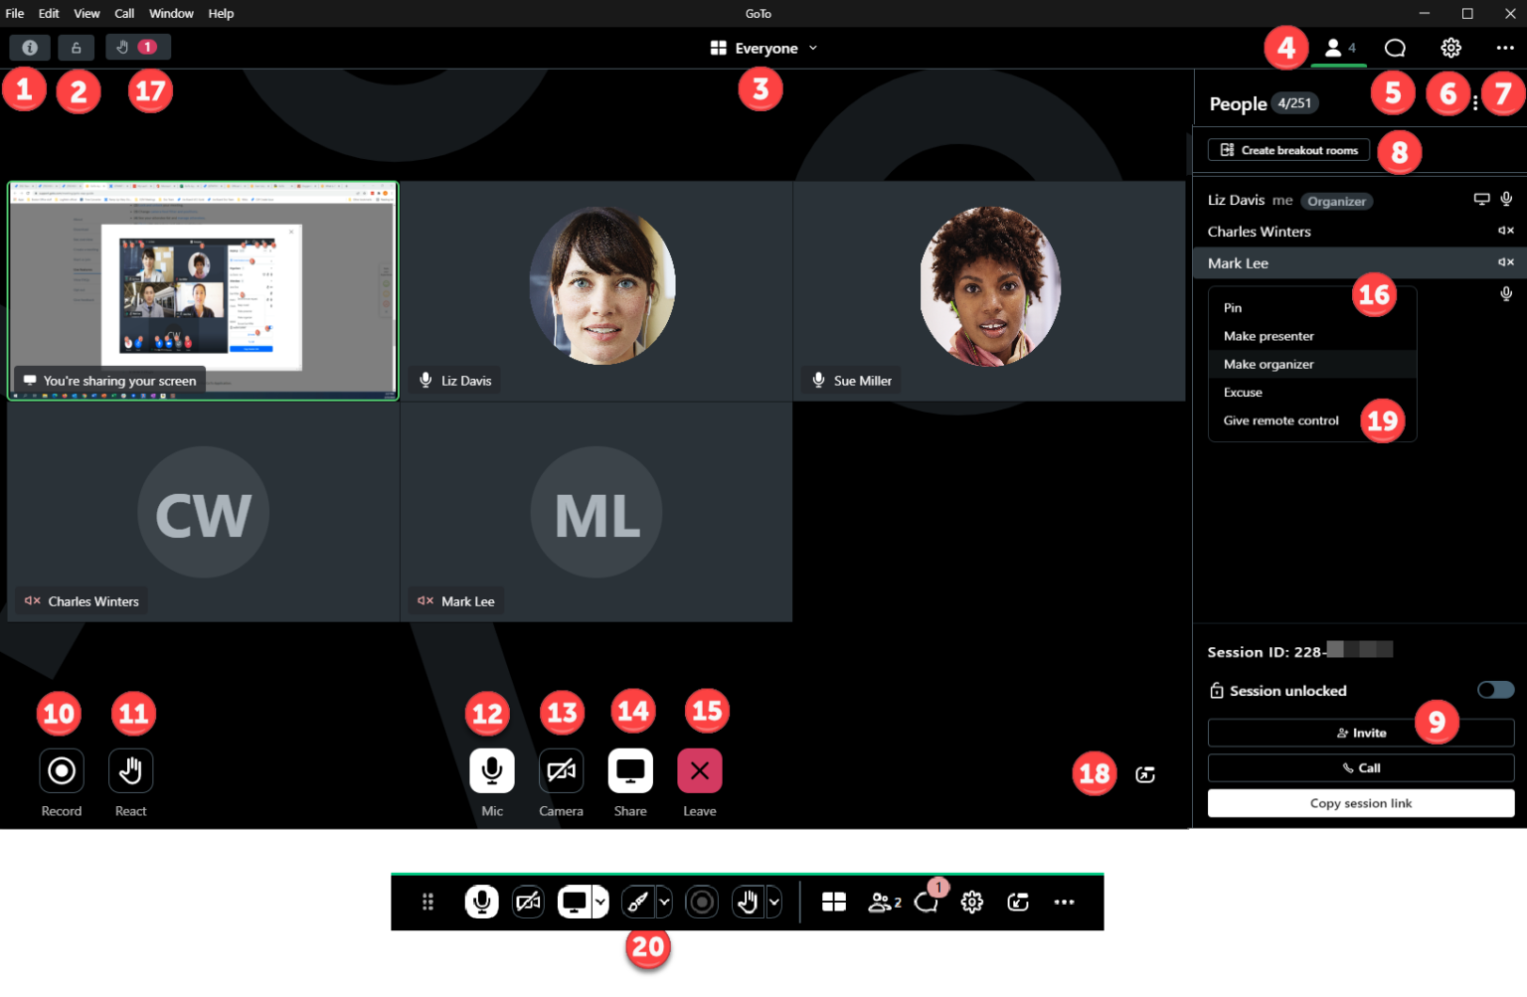Toggle the Session unlocked switch
The image size is (1527, 997).
tap(1494, 689)
